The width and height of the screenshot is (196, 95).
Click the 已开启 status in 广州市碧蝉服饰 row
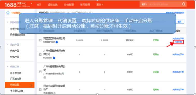coord(156,72)
